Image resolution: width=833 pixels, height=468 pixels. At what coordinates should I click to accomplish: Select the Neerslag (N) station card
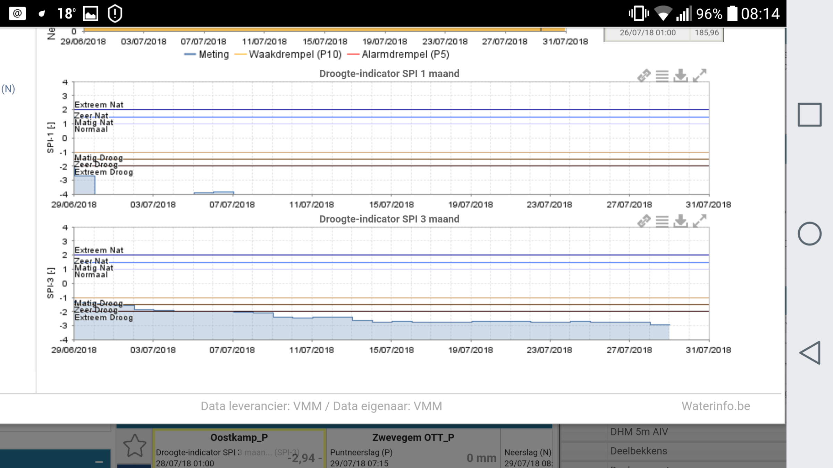point(527,449)
